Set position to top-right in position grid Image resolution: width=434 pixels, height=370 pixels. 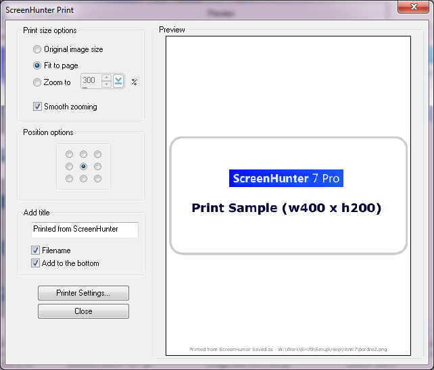coord(98,155)
